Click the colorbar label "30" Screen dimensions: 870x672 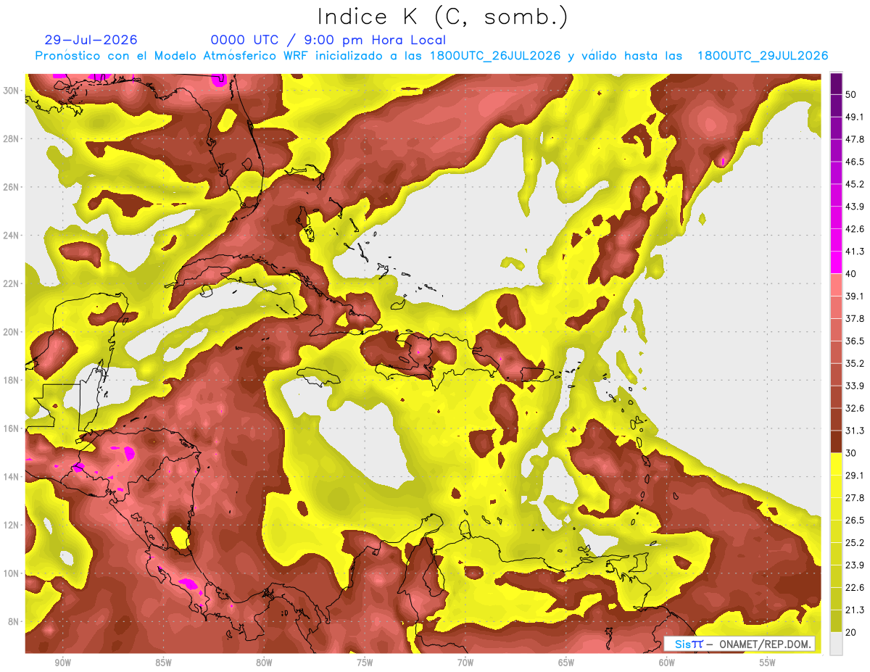pos(850,453)
